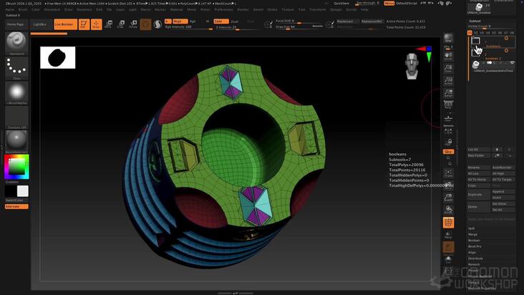Click the sculptris sphere icon
The width and height of the screenshot is (524, 295).
(x=157, y=24)
